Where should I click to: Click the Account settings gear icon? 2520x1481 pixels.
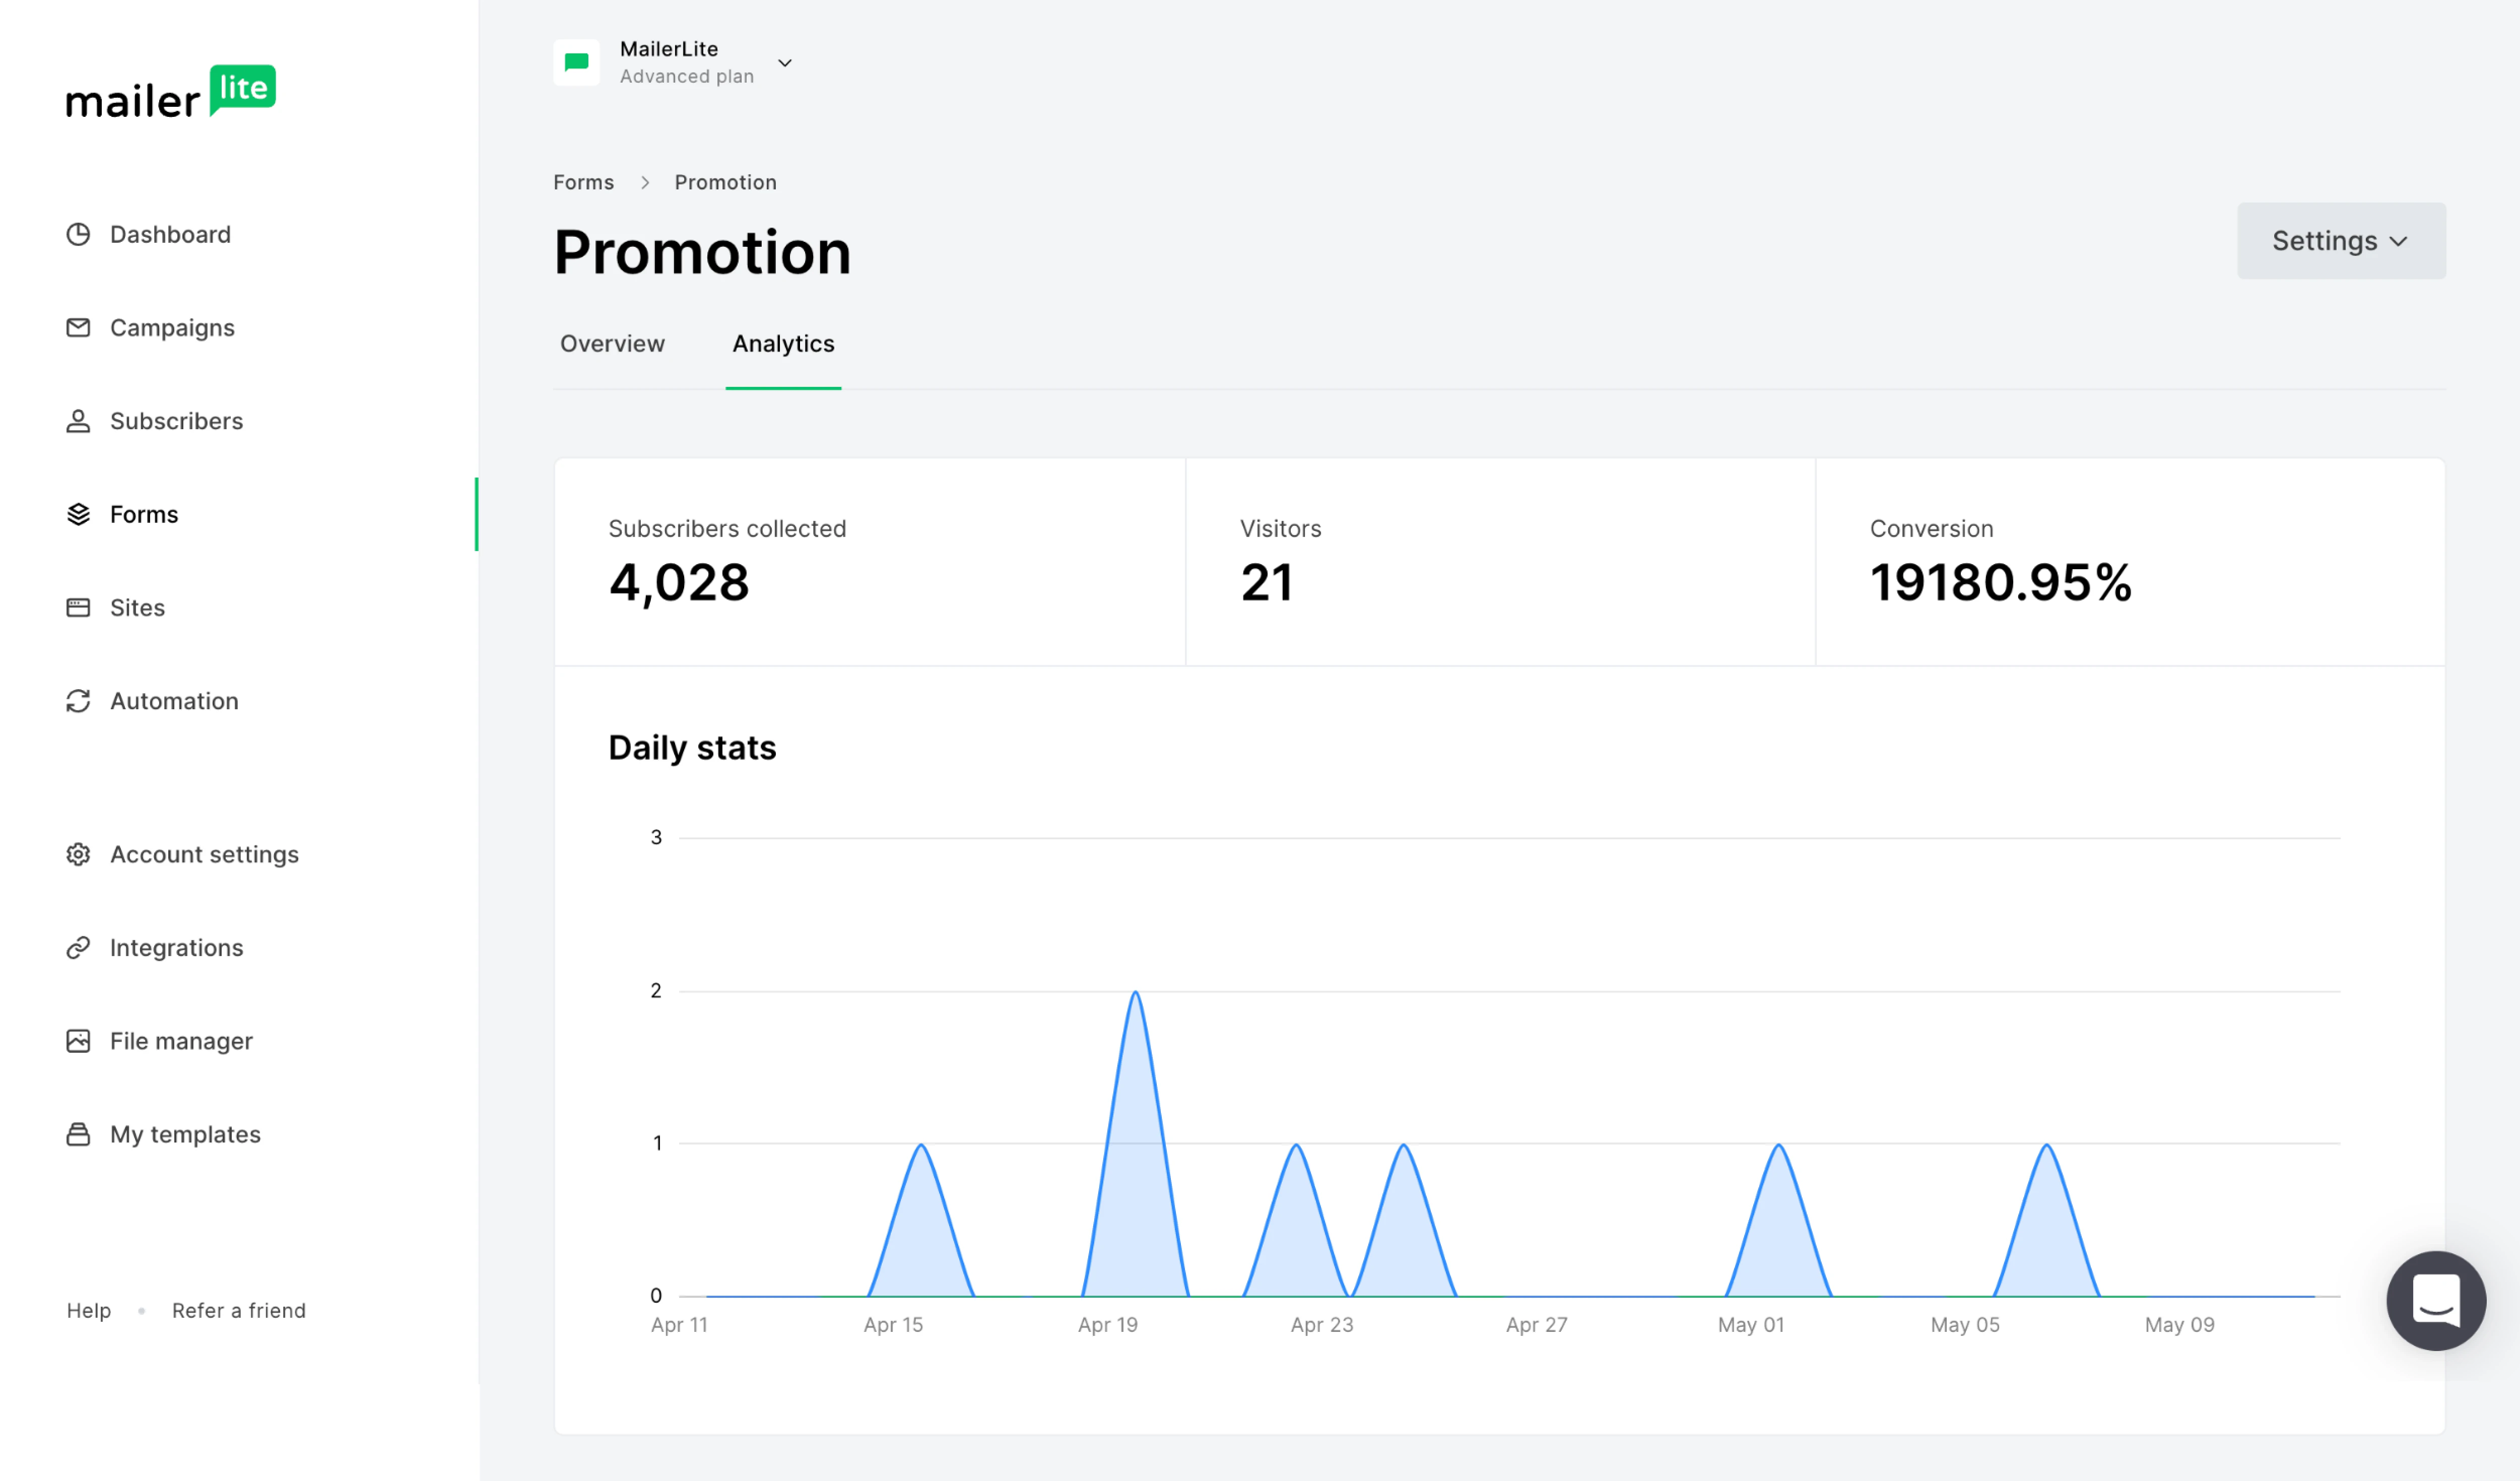(78, 854)
